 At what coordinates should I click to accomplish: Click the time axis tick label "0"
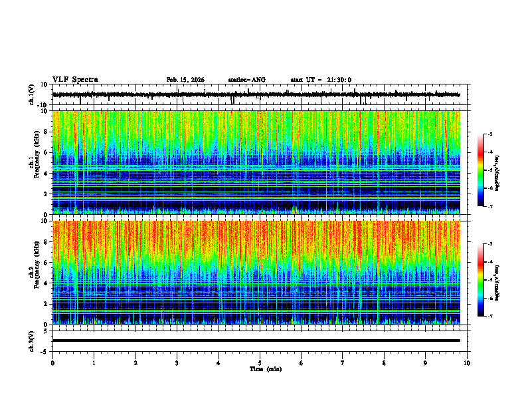(52, 363)
